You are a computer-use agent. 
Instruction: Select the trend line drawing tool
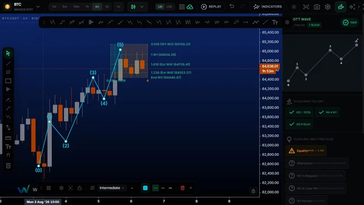click(x=8, y=63)
